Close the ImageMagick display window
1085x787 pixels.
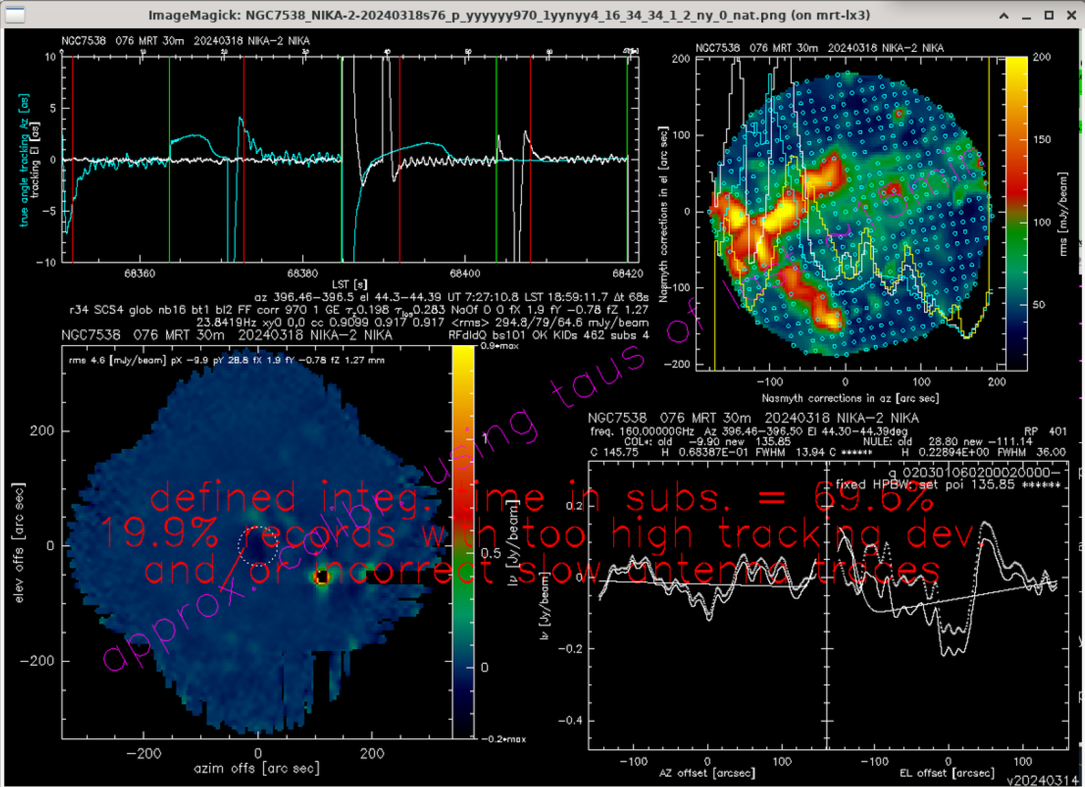(x=1072, y=15)
